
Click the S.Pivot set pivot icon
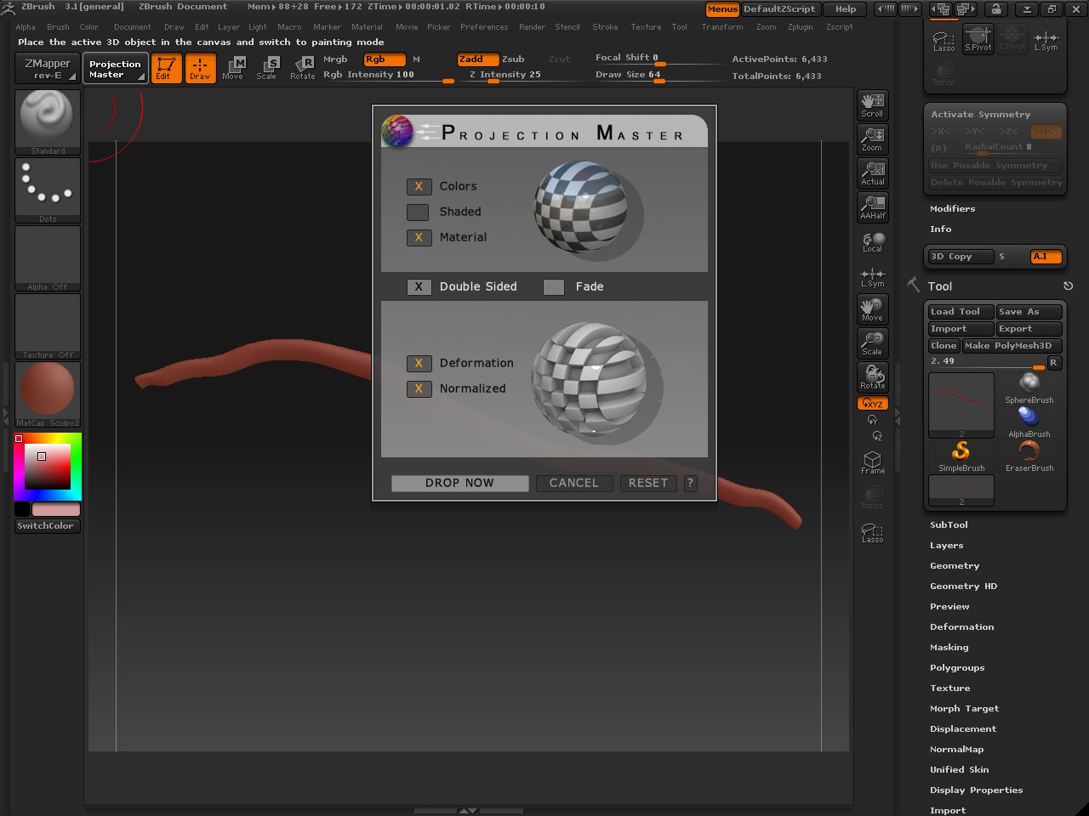[x=978, y=38]
